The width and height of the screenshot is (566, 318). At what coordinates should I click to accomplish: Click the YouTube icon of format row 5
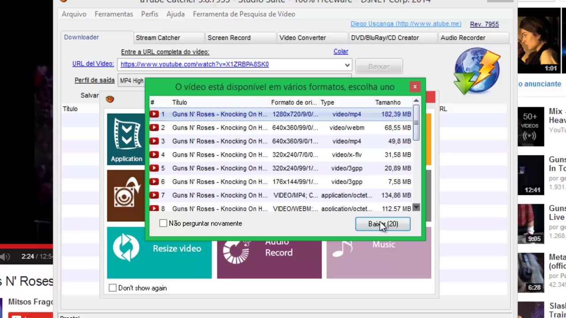pos(154,168)
